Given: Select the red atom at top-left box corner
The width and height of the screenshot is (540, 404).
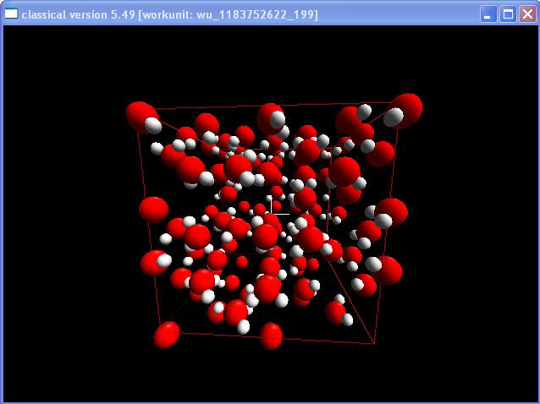Looking at the screenshot, I should [x=140, y=115].
